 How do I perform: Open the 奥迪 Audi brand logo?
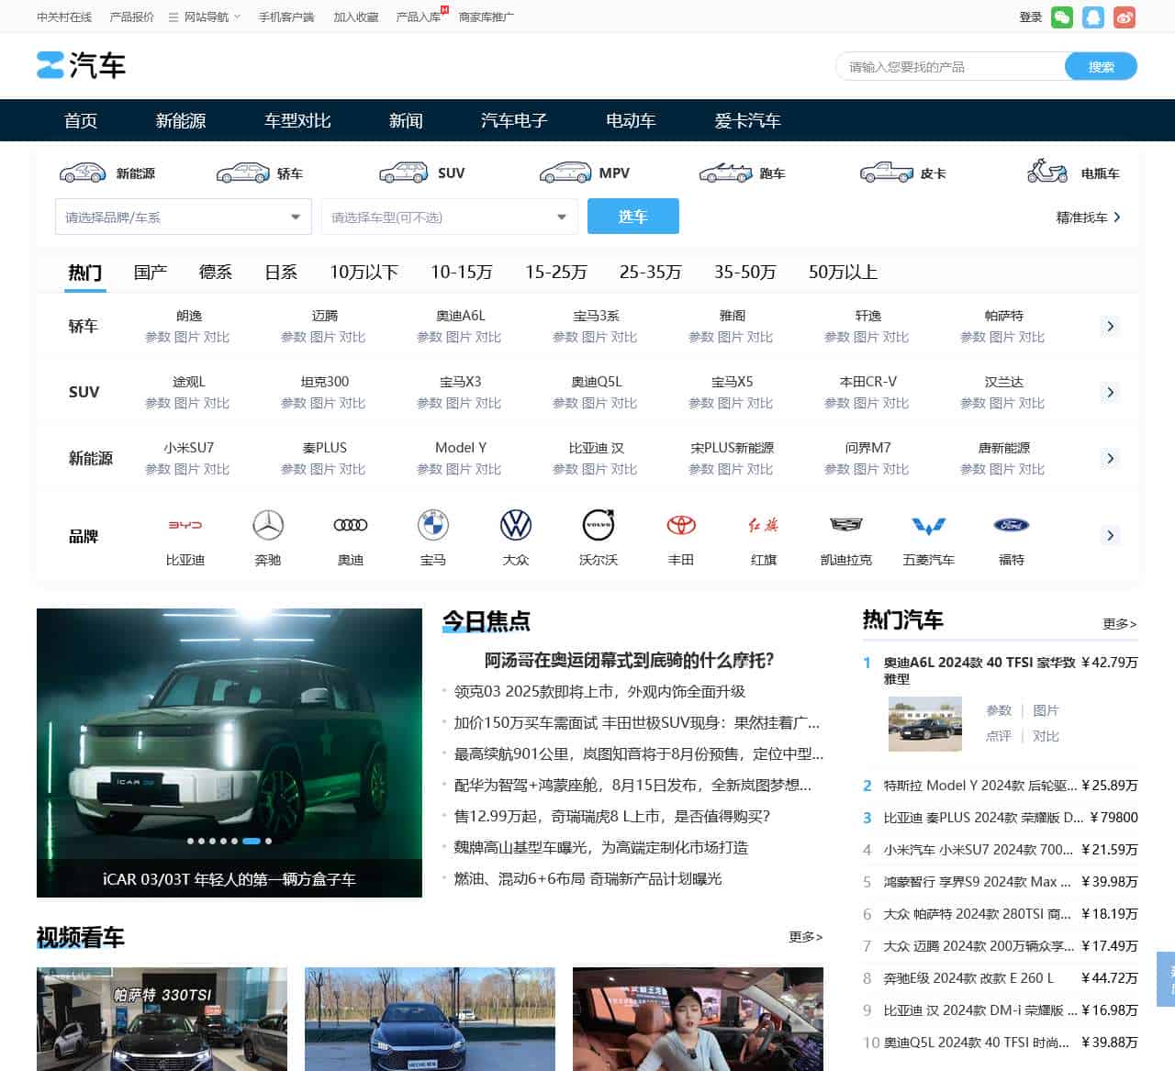(x=351, y=525)
